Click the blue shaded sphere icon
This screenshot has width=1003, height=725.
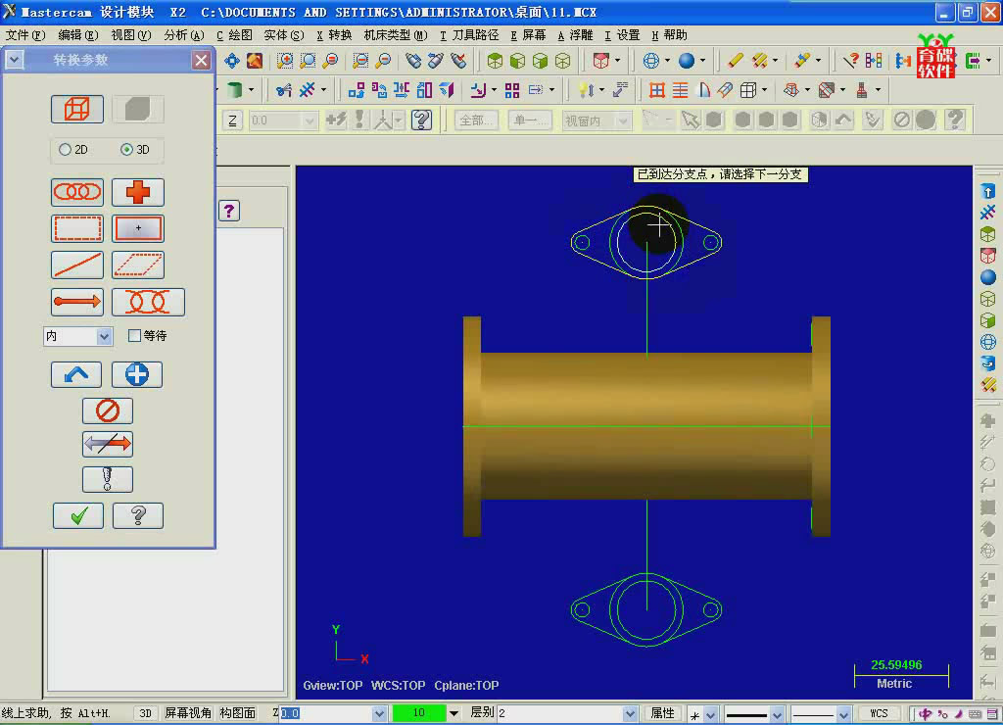(687, 61)
